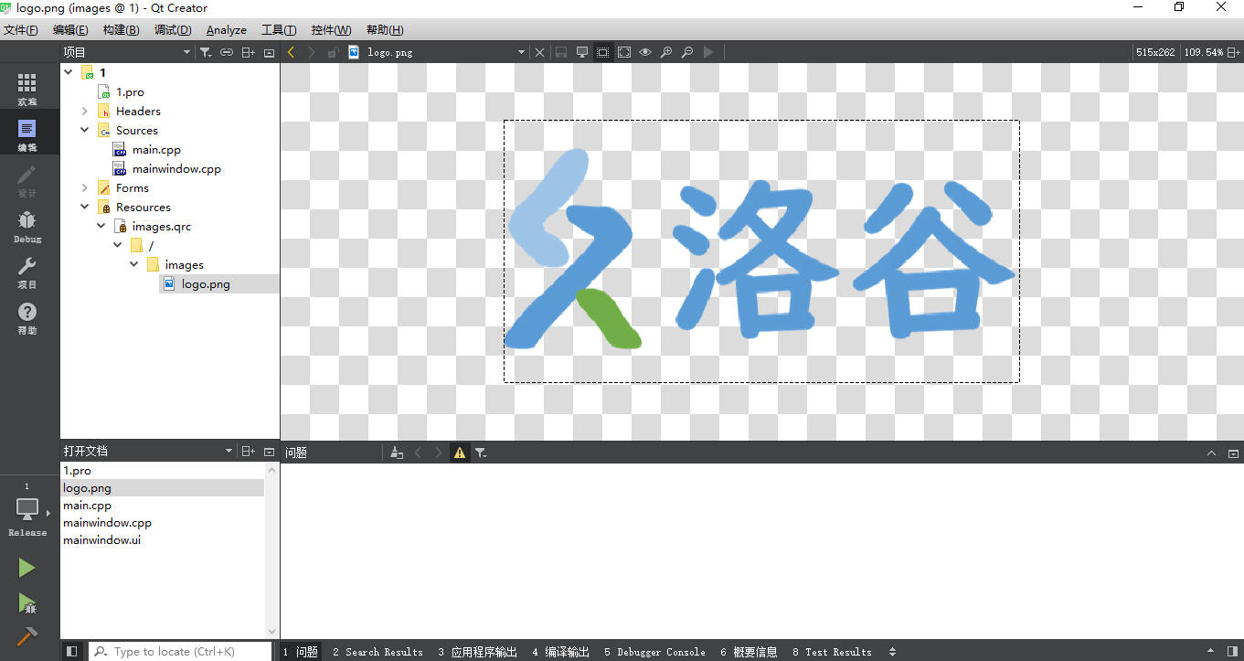
Task: Collapse the images prefix folder
Action: tap(134, 264)
